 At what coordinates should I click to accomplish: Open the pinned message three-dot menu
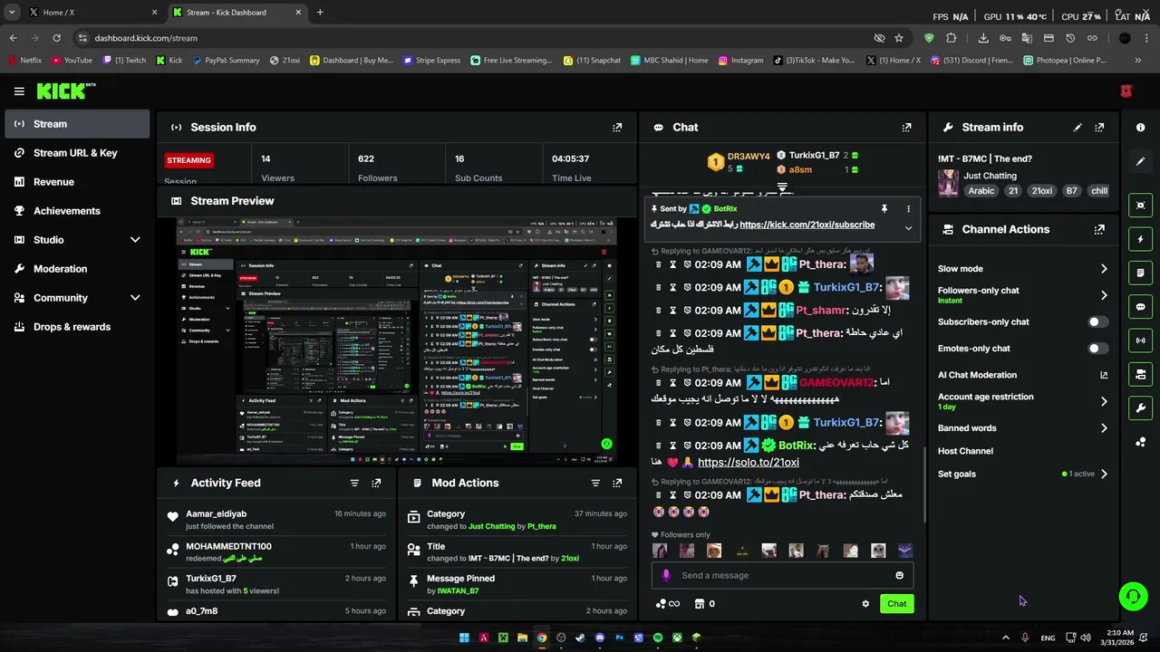click(x=908, y=209)
